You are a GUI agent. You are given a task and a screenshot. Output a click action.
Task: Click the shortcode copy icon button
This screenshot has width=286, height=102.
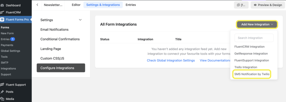tap(241, 5)
